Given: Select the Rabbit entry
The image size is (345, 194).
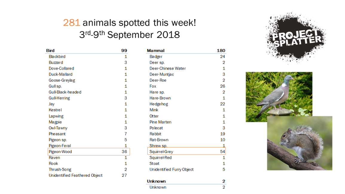Looking at the screenshot, I should click(155, 134).
